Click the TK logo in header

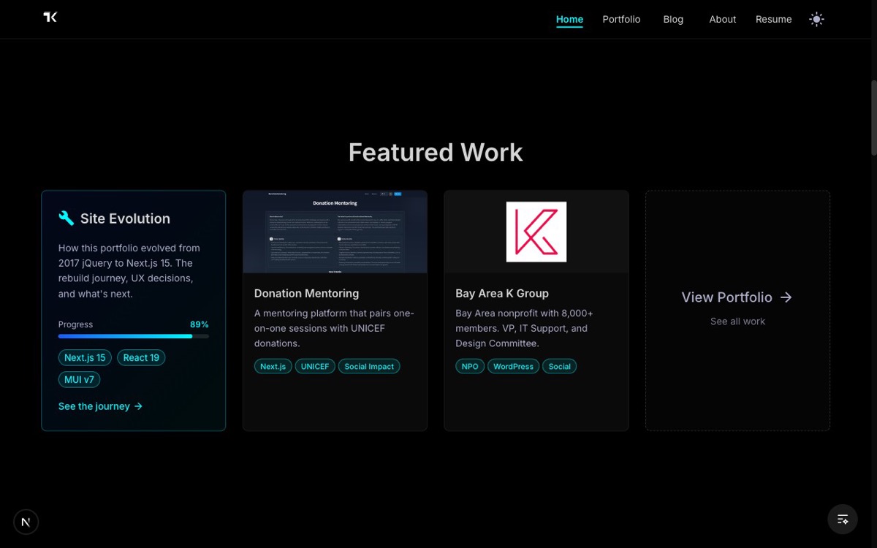click(x=50, y=18)
